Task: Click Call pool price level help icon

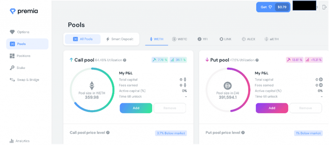Action: [x=108, y=132]
